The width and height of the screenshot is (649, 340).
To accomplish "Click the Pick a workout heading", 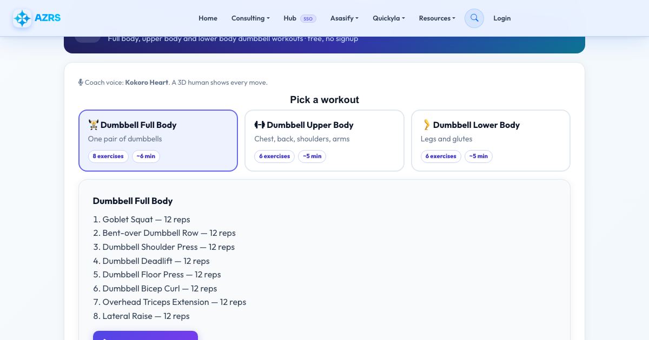I will point(325,100).
